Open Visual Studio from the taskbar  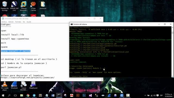(x=91, y=95)
